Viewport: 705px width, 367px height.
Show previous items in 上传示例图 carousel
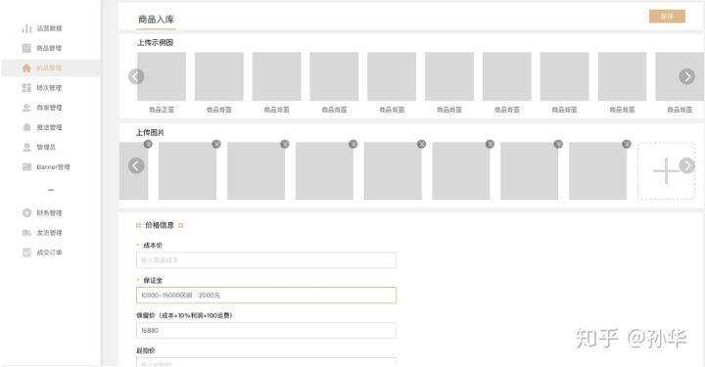[136, 76]
